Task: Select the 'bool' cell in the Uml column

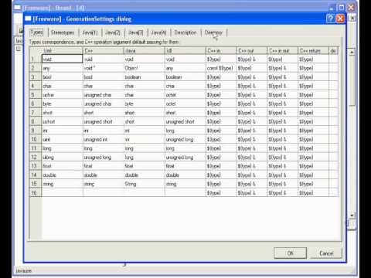Action: [x=62, y=77]
